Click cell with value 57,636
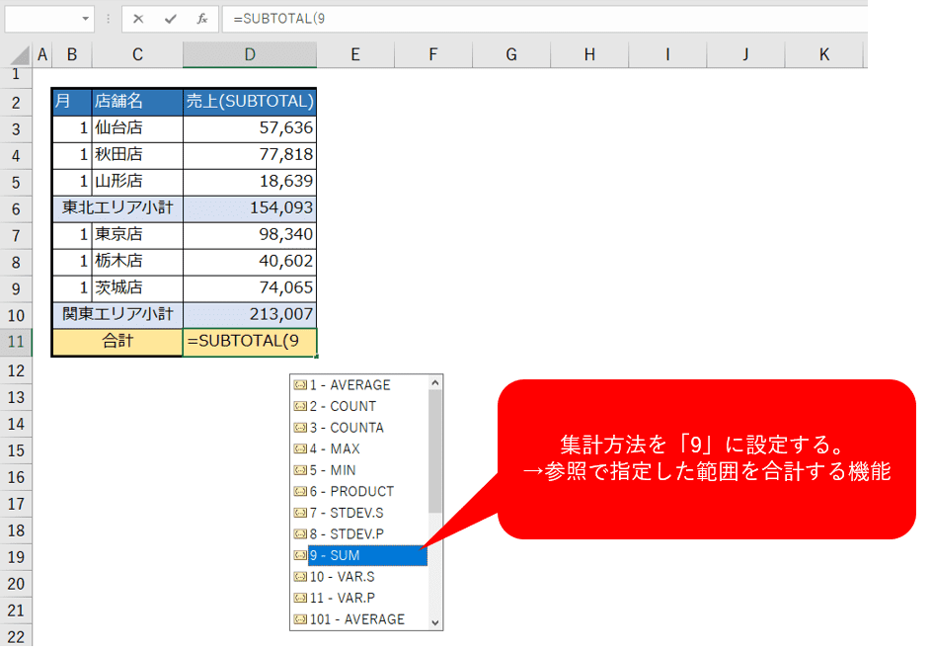Image resolution: width=932 pixels, height=653 pixels. [250, 127]
